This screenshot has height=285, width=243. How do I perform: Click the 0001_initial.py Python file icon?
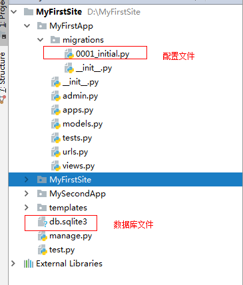(x=69, y=54)
